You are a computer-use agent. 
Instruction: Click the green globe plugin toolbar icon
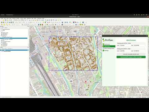(40, 25)
